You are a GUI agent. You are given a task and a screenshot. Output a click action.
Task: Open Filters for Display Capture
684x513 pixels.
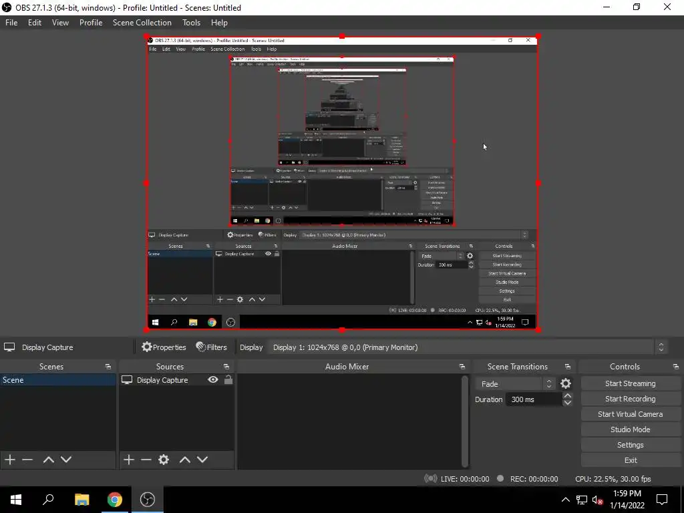click(212, 347)
